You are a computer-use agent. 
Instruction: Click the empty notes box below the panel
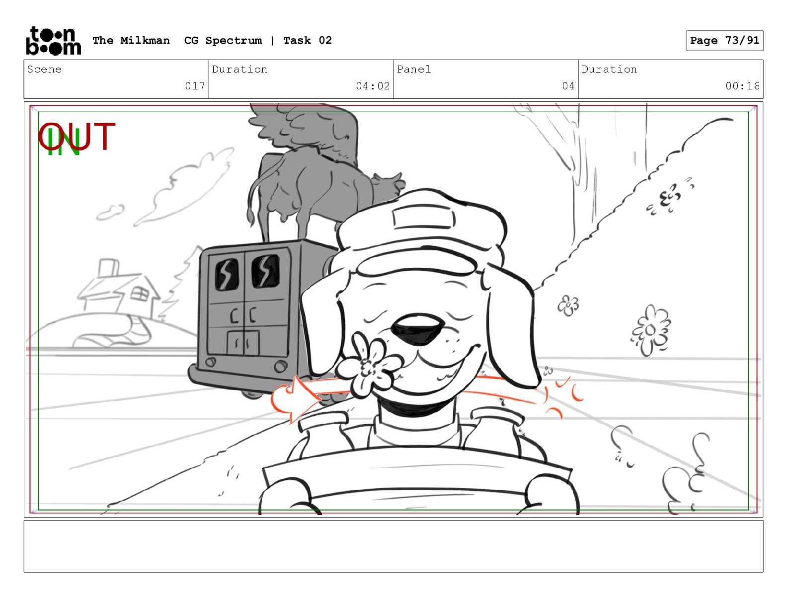tap(393, 546)
